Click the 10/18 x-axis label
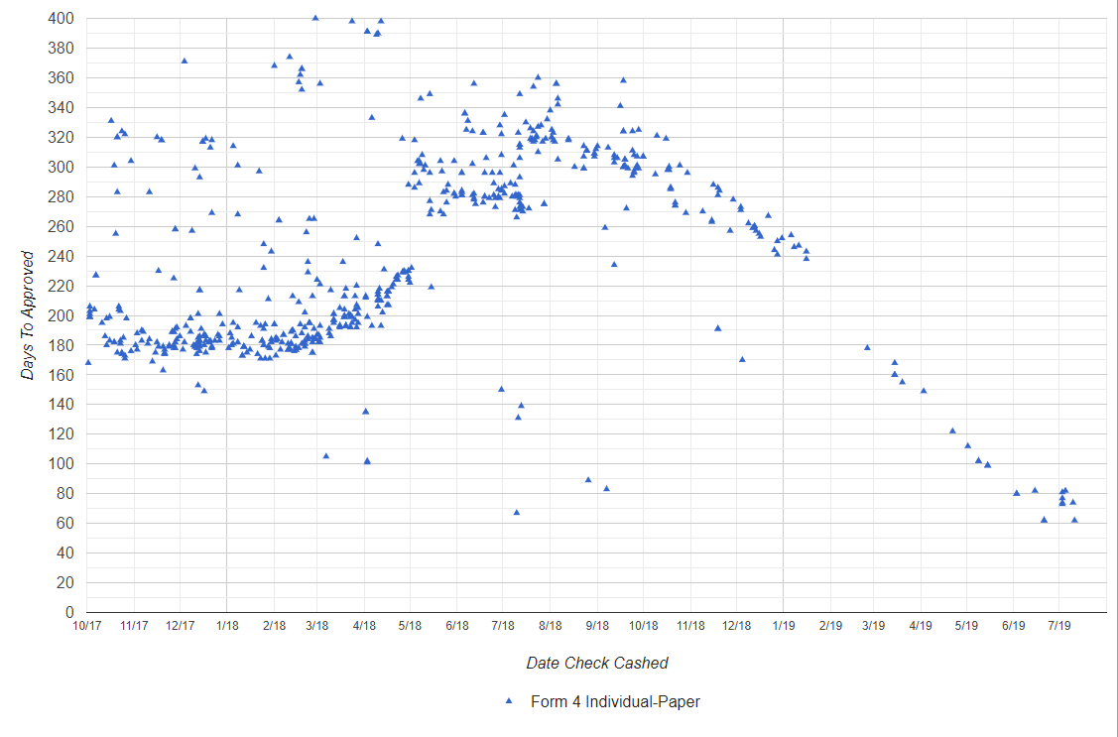 click(643, 626)
